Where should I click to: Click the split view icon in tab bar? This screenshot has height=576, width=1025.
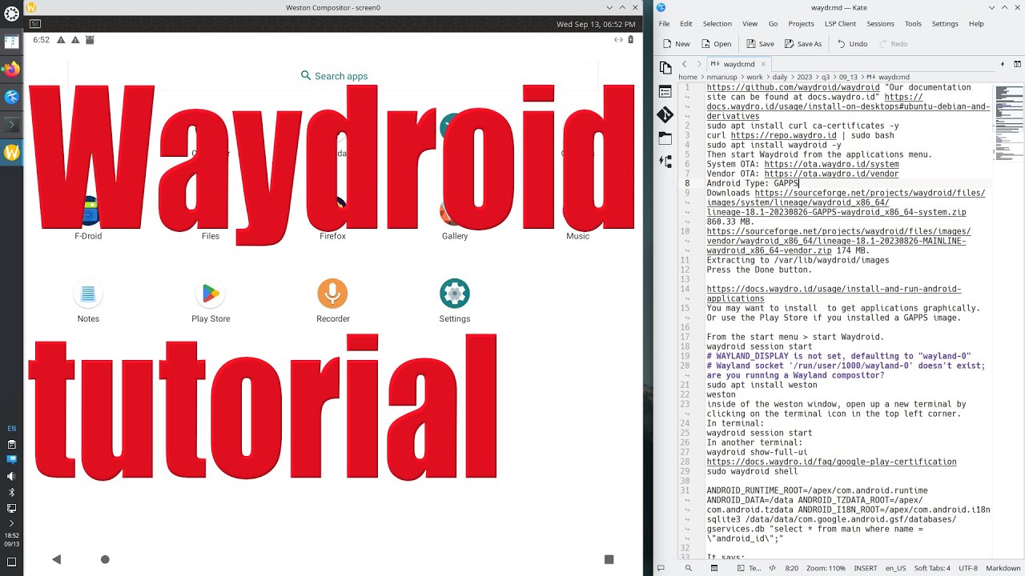coord(1018,64)
